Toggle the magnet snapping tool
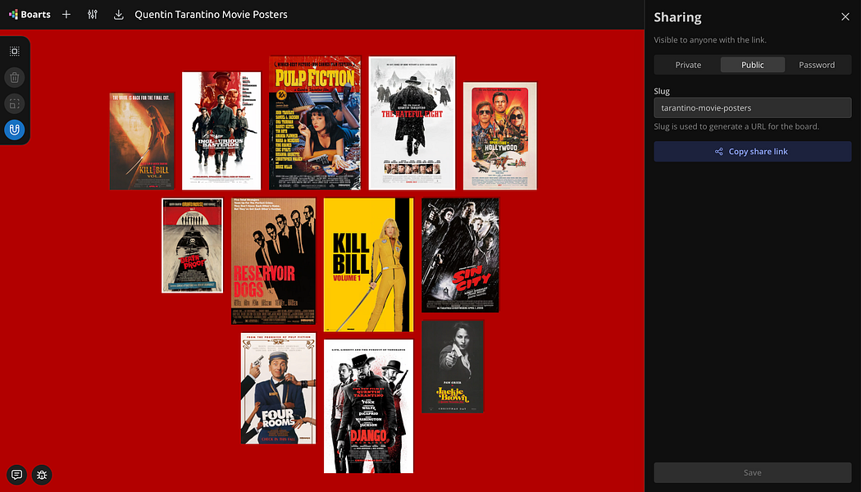 (15, 130)
